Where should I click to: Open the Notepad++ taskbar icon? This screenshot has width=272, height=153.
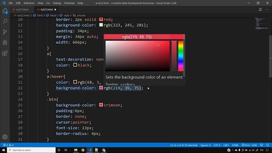(x=96, y=150)
